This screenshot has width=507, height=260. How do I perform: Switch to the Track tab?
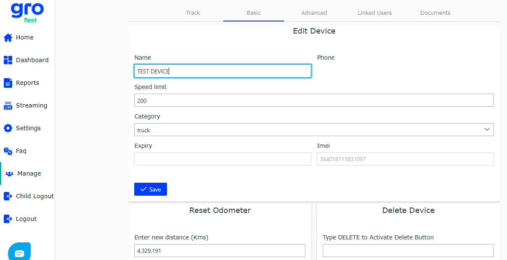(x=193, y=13)
